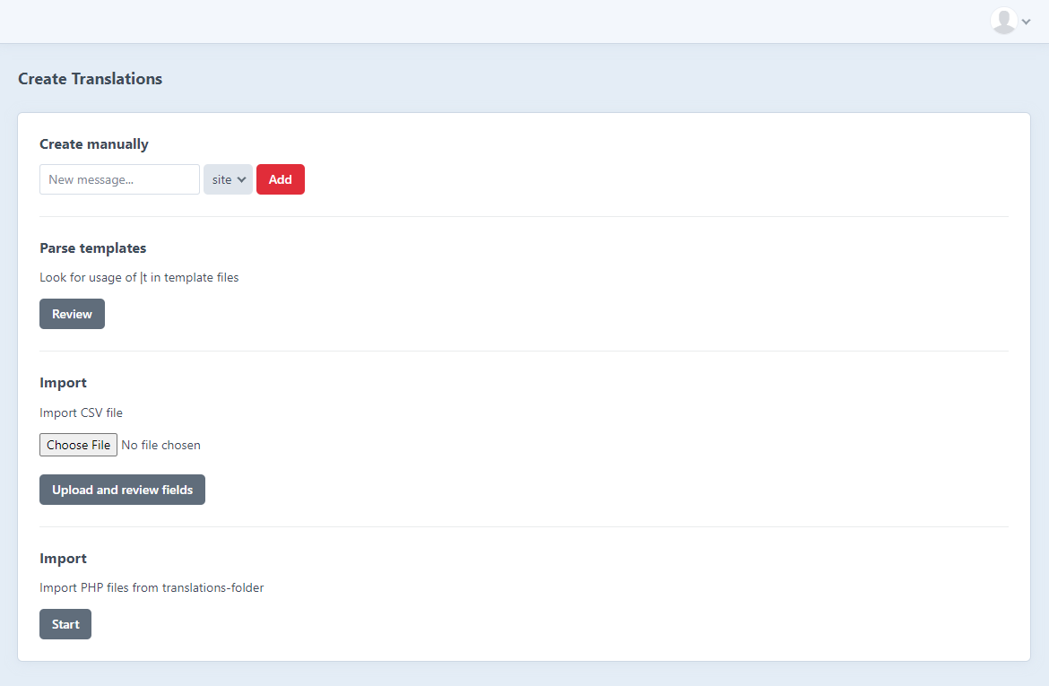
Task: Focus the New message input field
Action: [119, 179]
